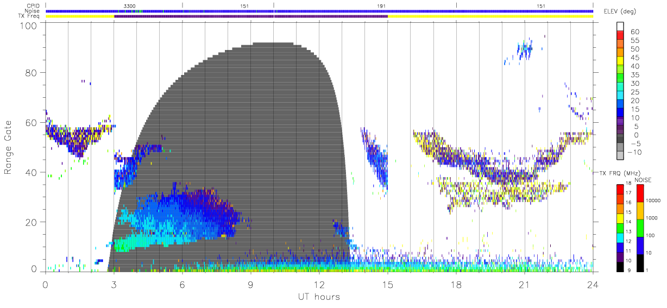Click the 80 tick on Range Gate axis

click(32, 73)
